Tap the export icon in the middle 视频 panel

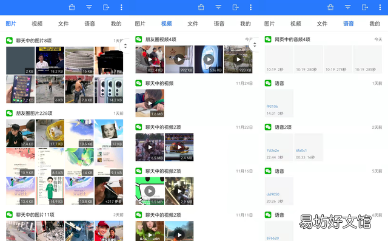[x=236, y=7]
